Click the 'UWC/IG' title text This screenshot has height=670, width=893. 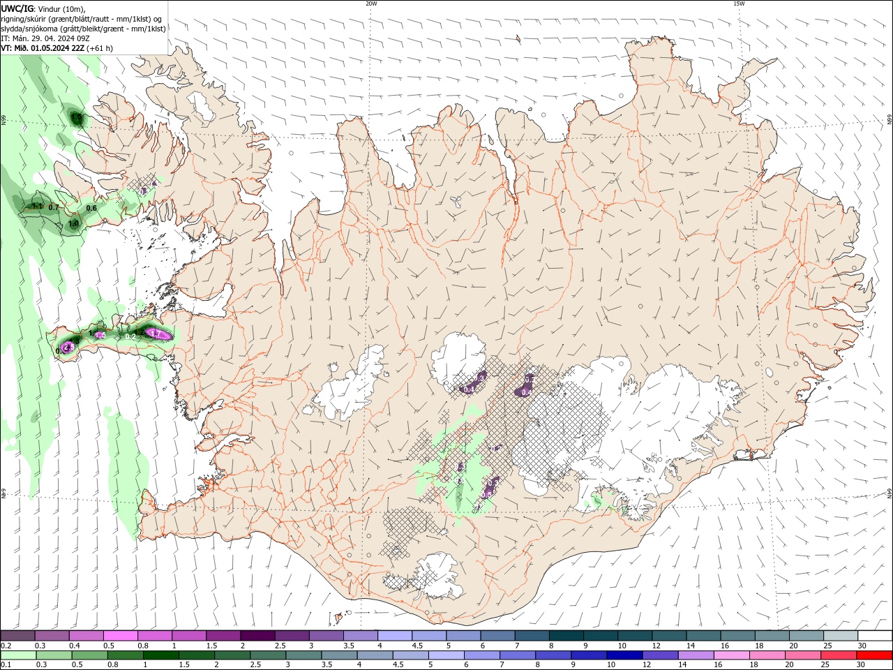17,8
